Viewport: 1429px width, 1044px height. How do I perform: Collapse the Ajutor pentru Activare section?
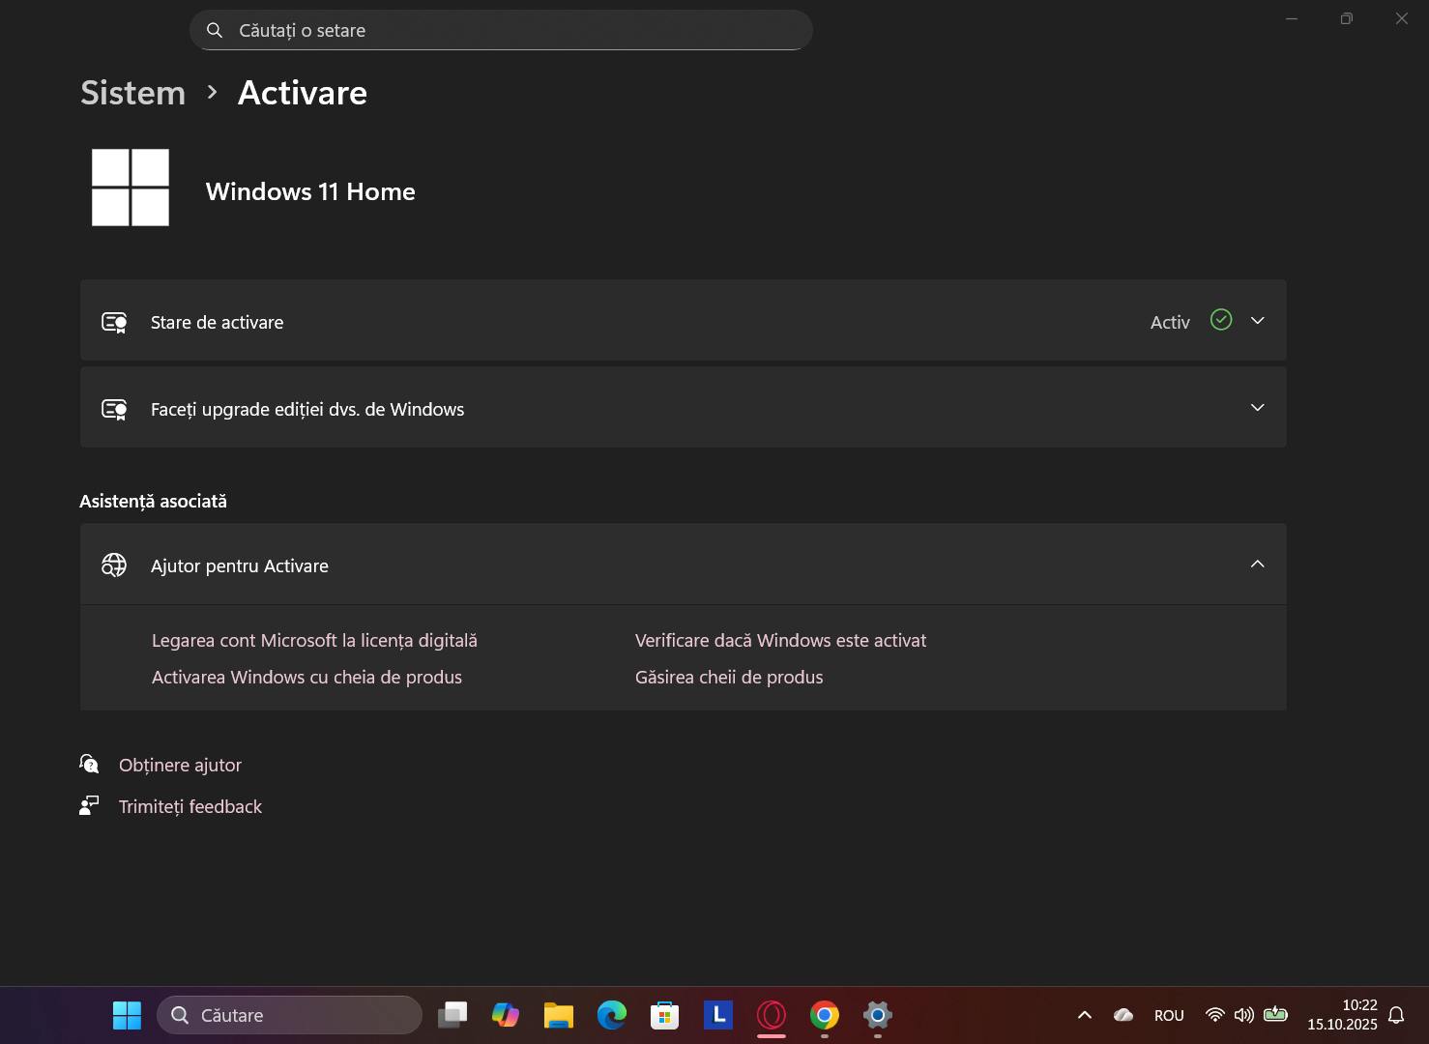point(1257,565)
